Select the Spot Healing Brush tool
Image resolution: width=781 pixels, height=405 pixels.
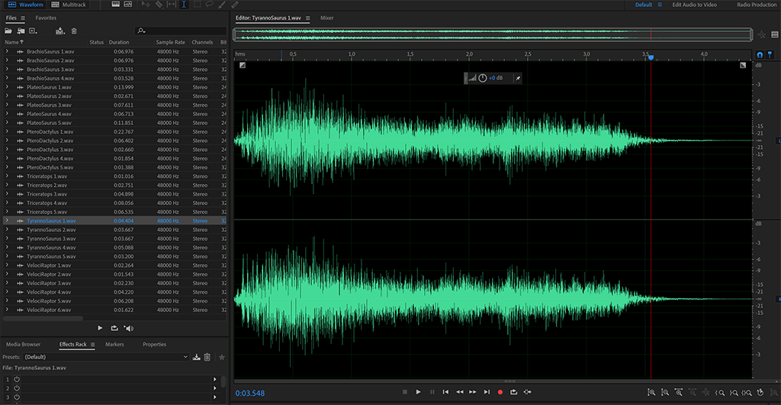click(x=235, y=5)
